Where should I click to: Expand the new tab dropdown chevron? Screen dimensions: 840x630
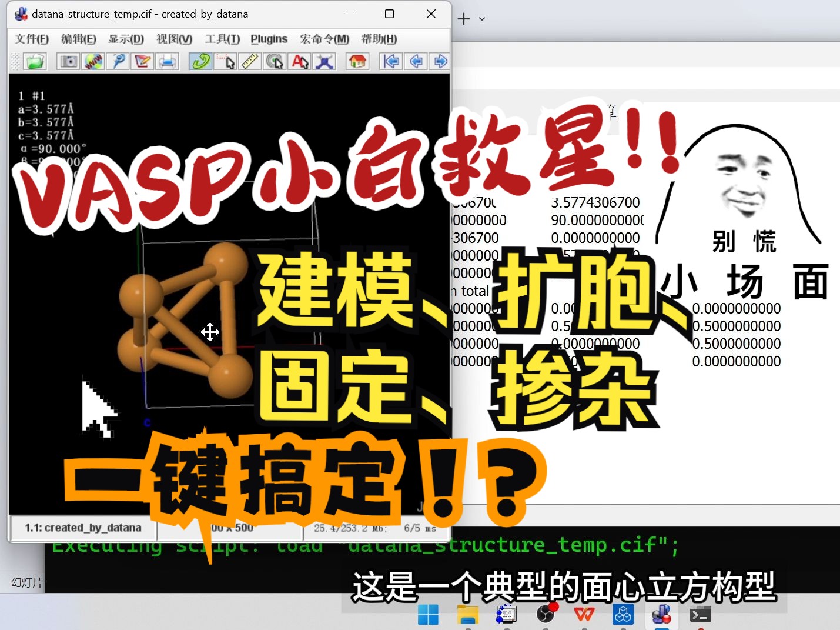click(481, 18)
